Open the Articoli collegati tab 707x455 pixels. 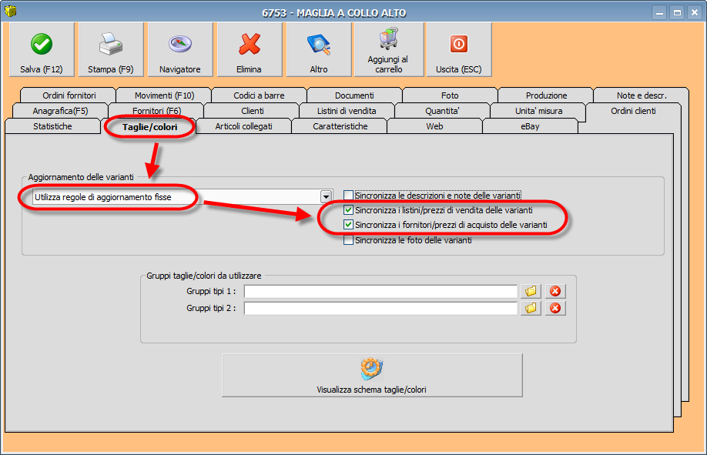pyautogui.click(x=243, y=126)
